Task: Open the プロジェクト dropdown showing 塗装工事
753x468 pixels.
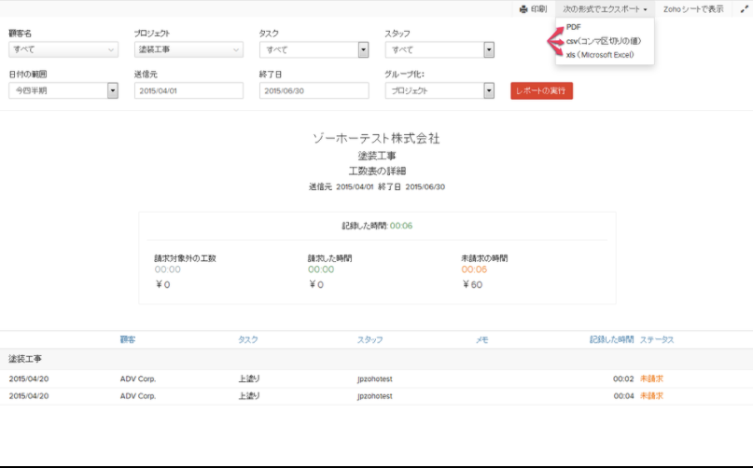Action: click(x=189, y=50)
